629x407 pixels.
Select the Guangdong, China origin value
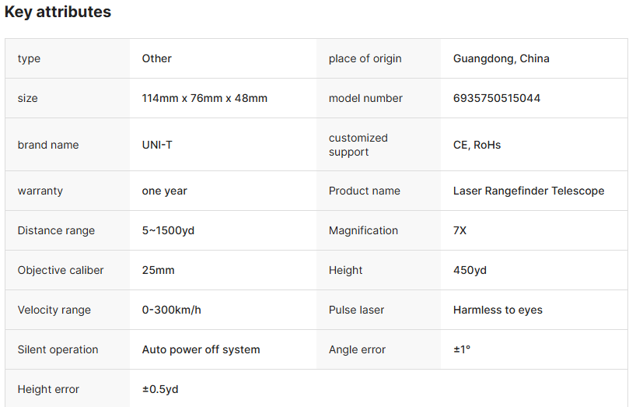tap(501, 58)
